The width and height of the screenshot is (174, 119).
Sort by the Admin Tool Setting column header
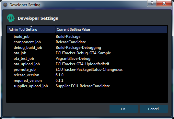click(31, 29)
